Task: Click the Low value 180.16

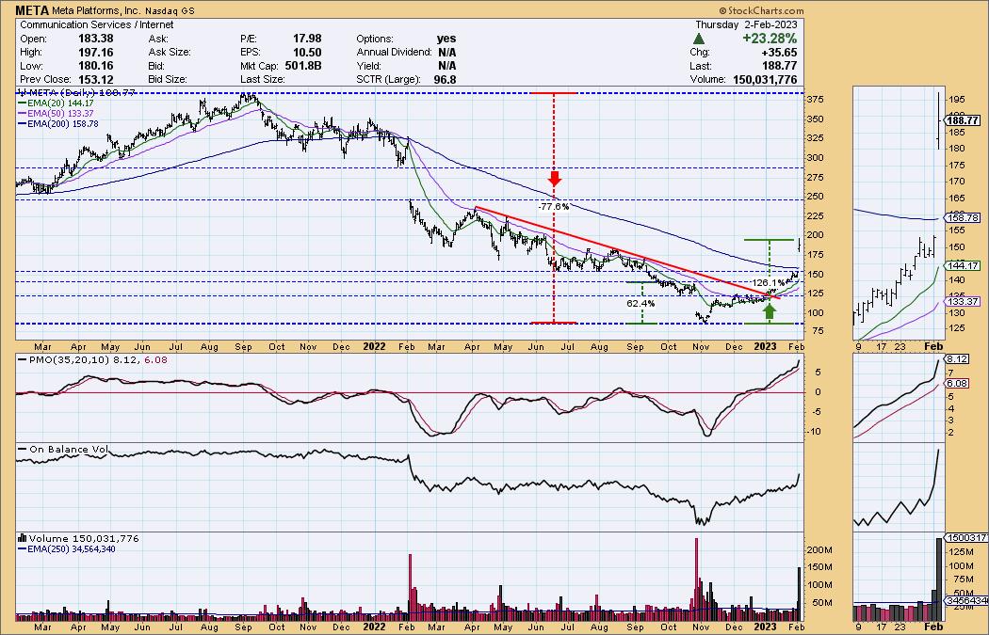Action: point(96,66)
